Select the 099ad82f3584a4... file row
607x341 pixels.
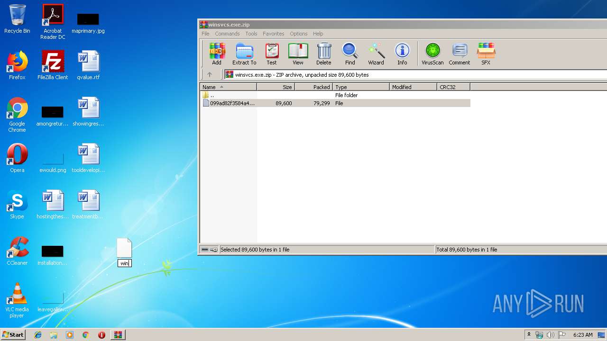click(x=335, y=103)
